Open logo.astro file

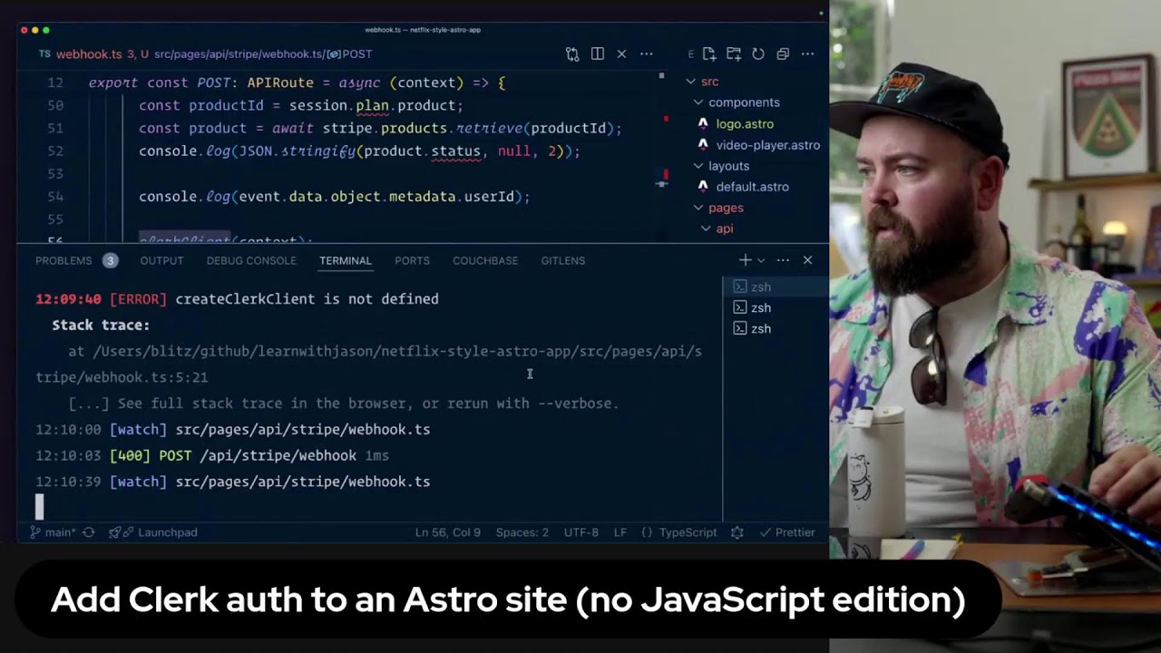point(745,123)
